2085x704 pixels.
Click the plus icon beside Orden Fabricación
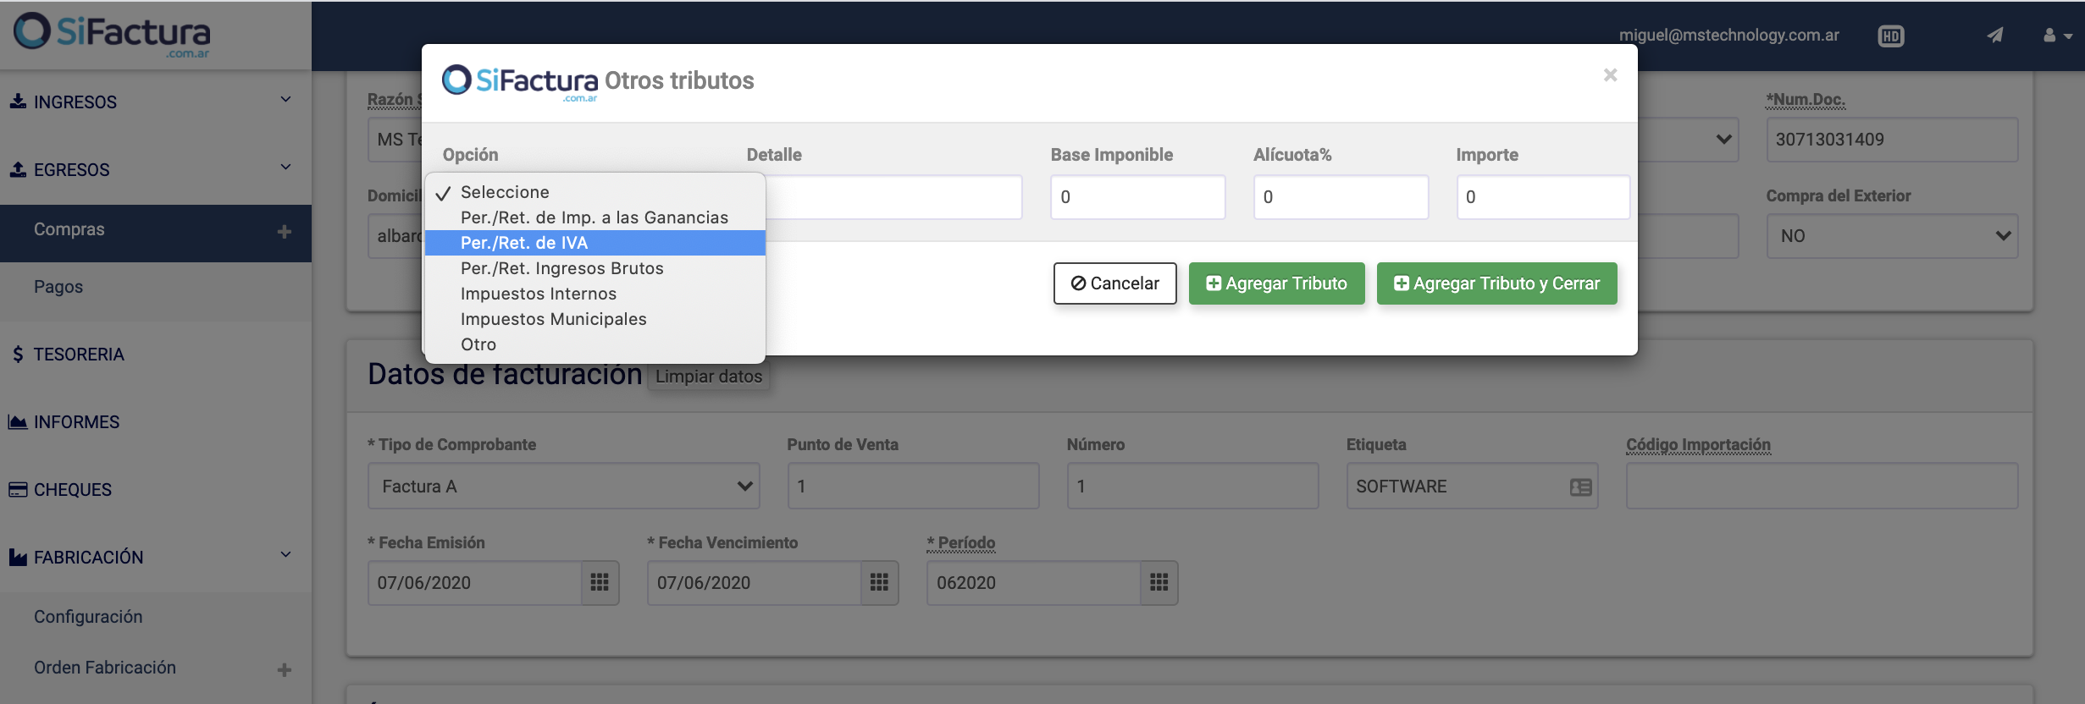click(x=285, y=669)
